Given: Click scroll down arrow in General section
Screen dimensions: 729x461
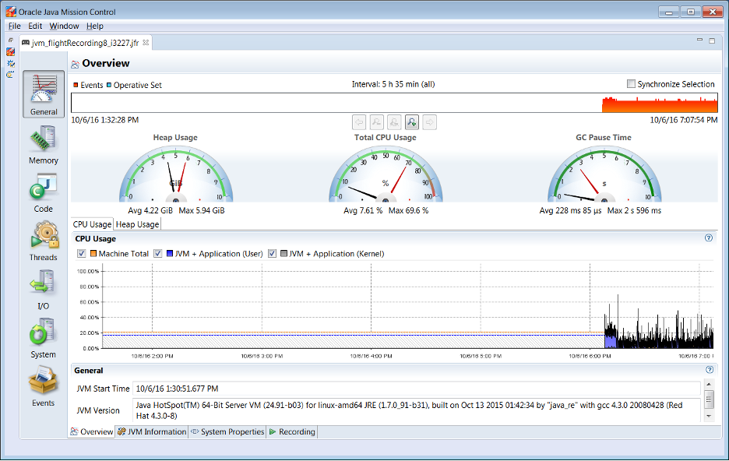Looking at the screenshot, I should coord(709,416).
